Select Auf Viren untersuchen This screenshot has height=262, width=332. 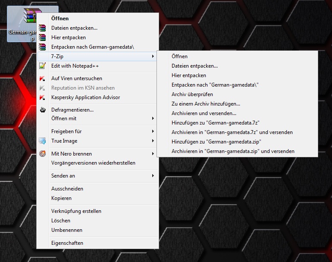97,78
